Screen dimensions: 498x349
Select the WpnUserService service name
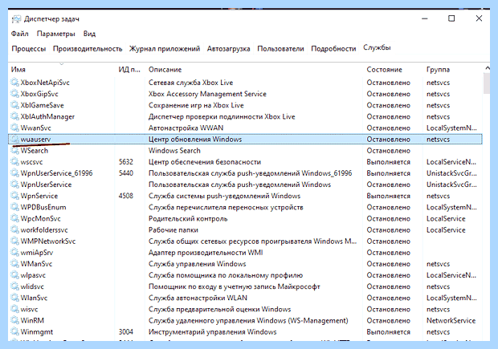tap(46, 185)
